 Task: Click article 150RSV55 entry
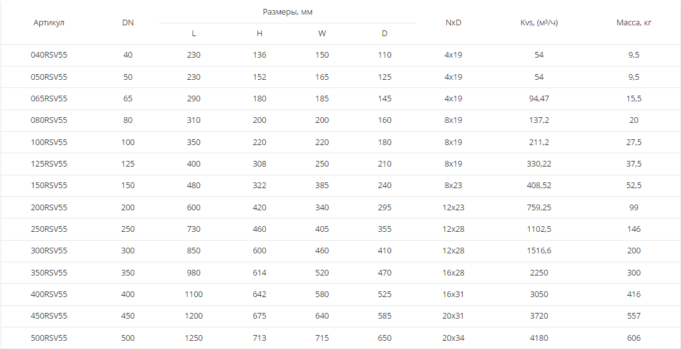(x=49, y=186)
